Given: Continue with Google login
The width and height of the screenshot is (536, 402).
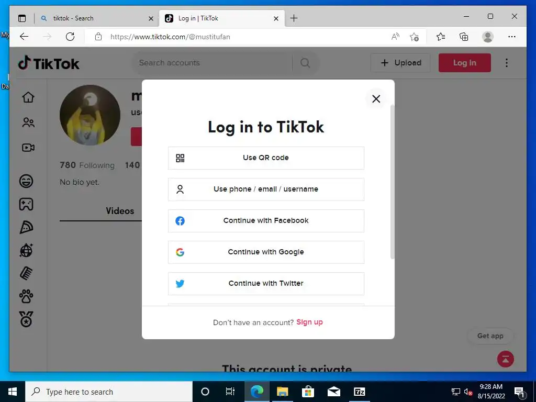Looking at the screenshot, I should tap(266, 252).
